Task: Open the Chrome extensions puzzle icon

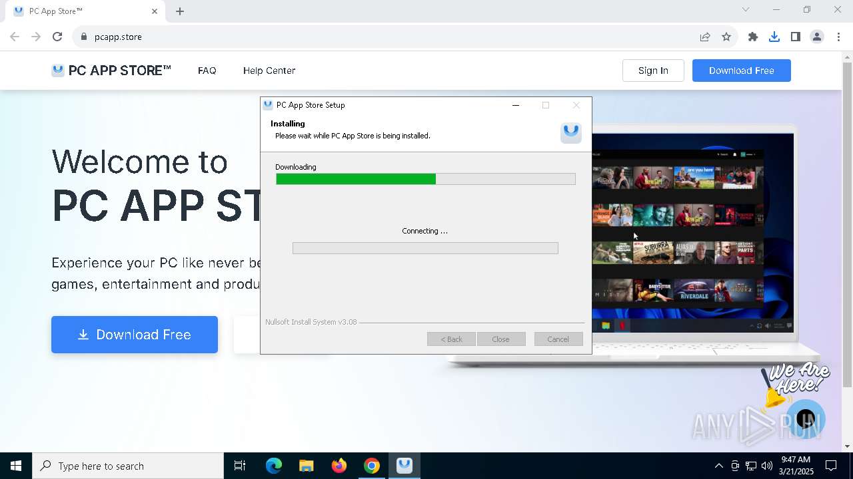Action: point(753,37)
